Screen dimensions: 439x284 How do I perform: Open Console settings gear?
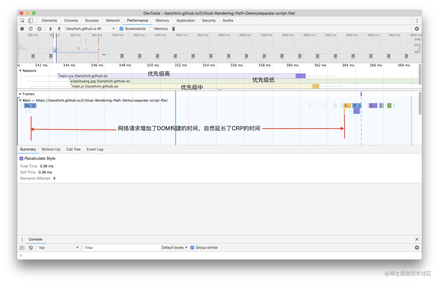(x=417, y=247)
